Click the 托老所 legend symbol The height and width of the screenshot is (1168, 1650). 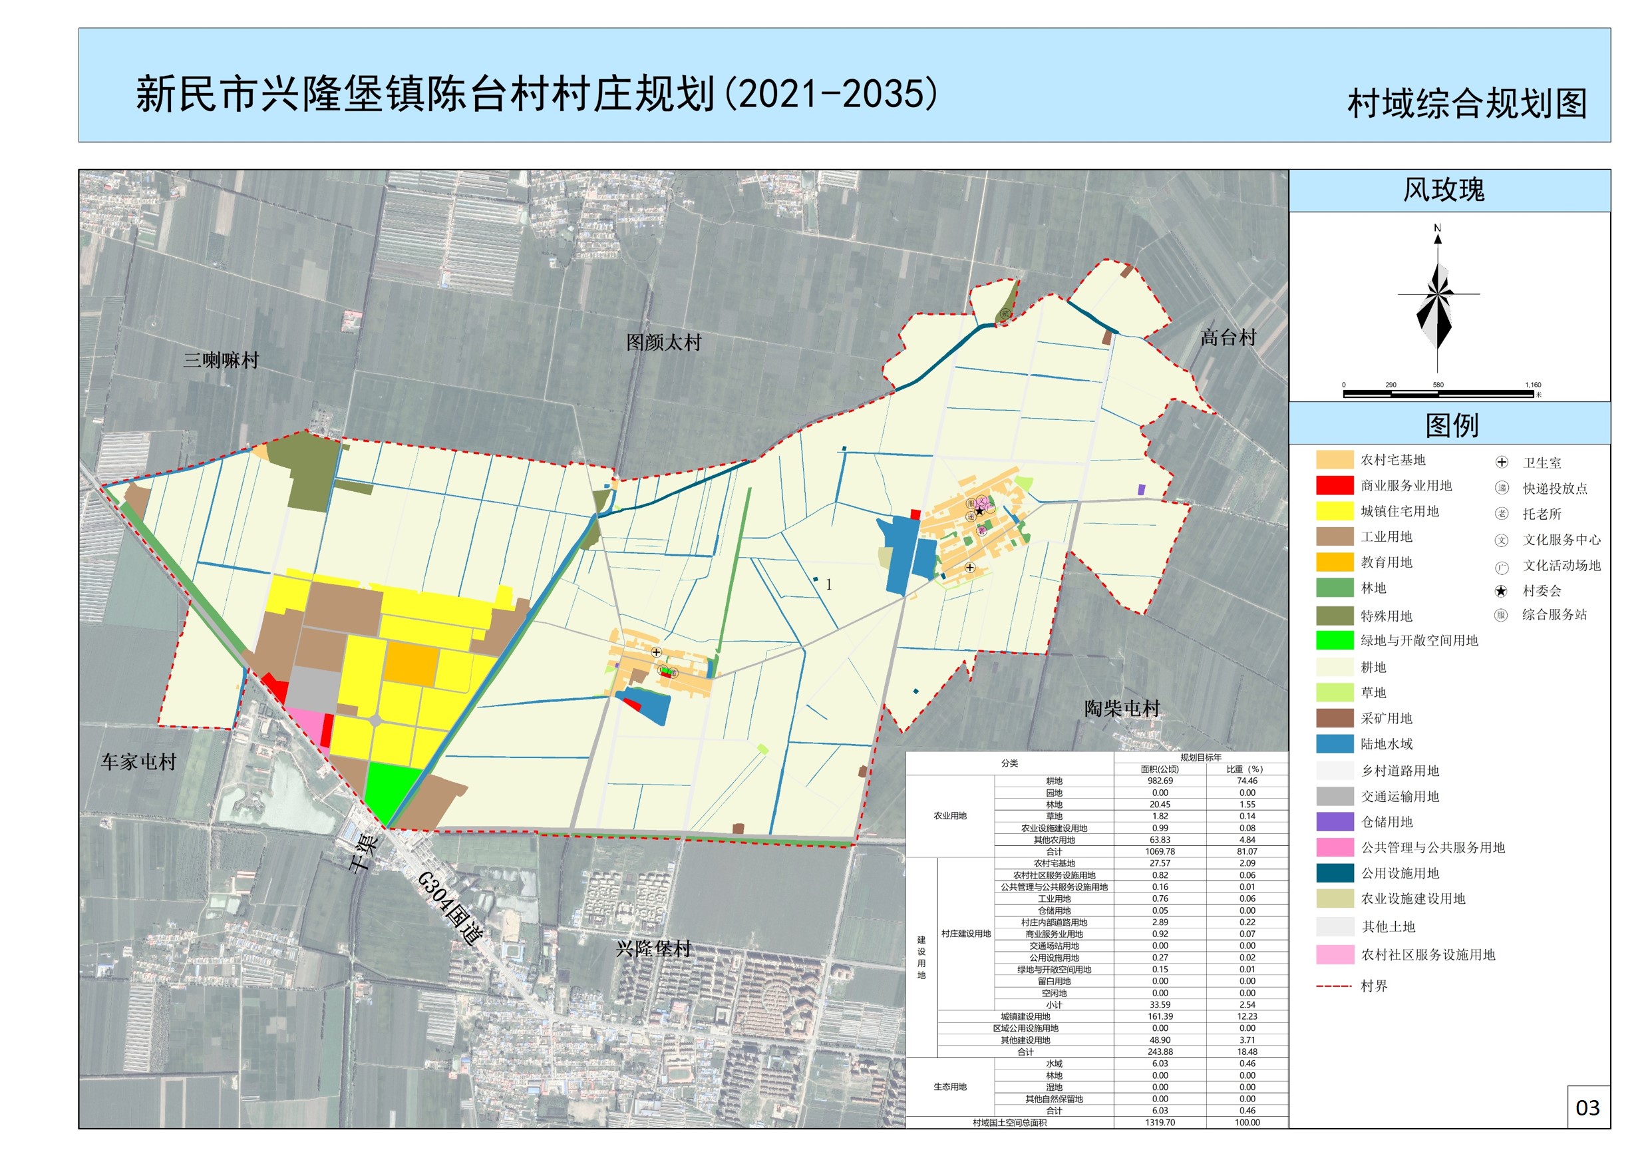(x=1501, y=514)
